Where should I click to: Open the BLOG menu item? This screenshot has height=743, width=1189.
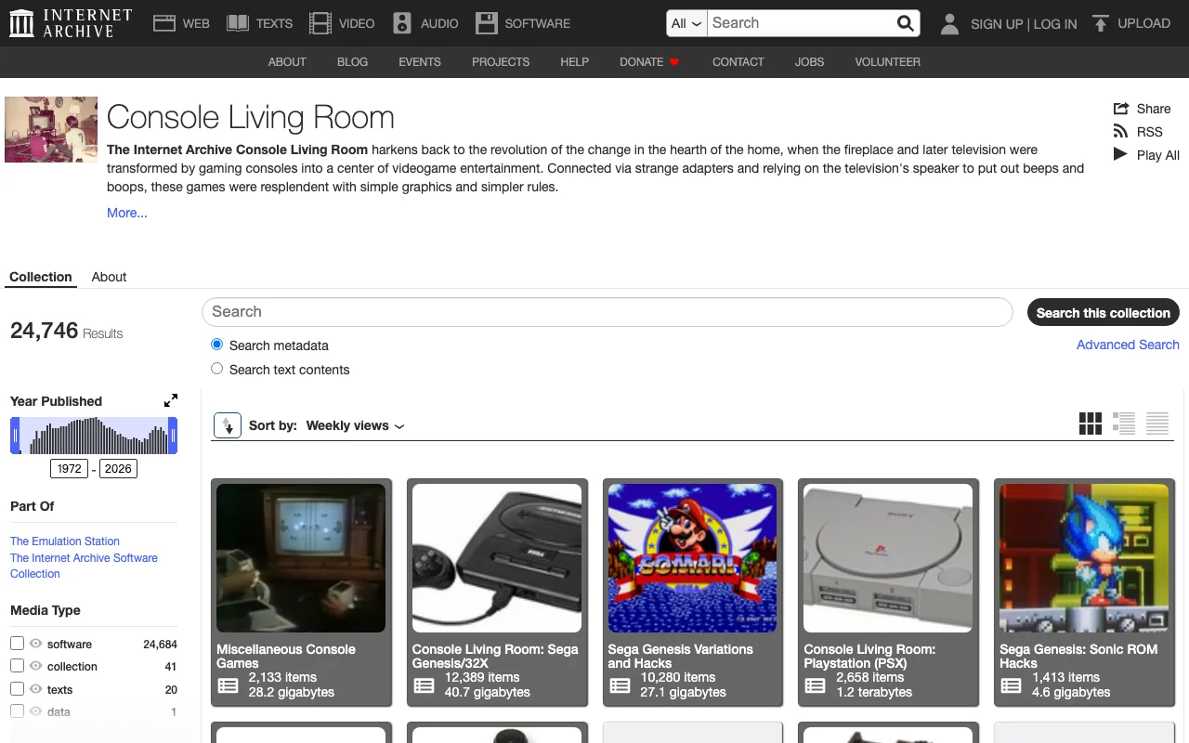pyautogui.click(x=353, y=62)
